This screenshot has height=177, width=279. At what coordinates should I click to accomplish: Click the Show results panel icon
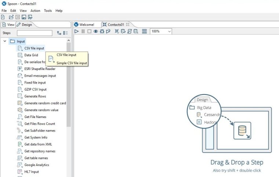(x=144, y=32)
